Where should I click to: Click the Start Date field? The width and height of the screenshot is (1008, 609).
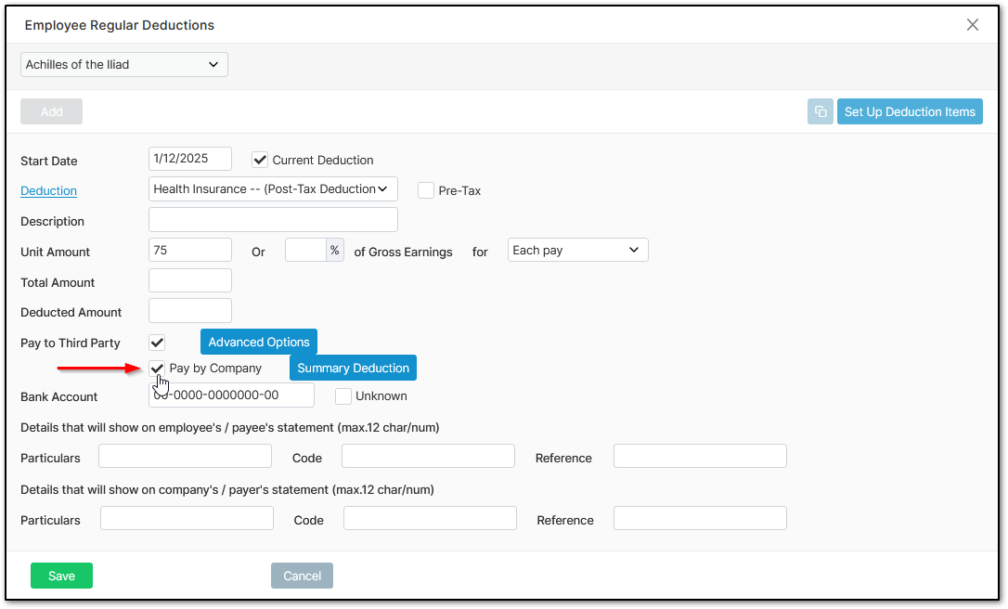pos(190,159)
